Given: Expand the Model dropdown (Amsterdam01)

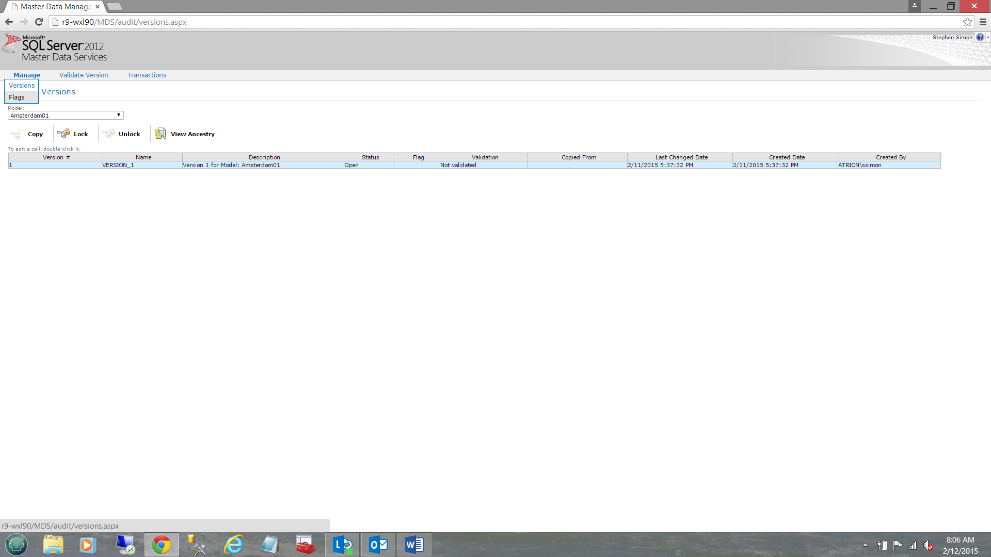Looking at the screenshot, I should [x=66, y=116].
